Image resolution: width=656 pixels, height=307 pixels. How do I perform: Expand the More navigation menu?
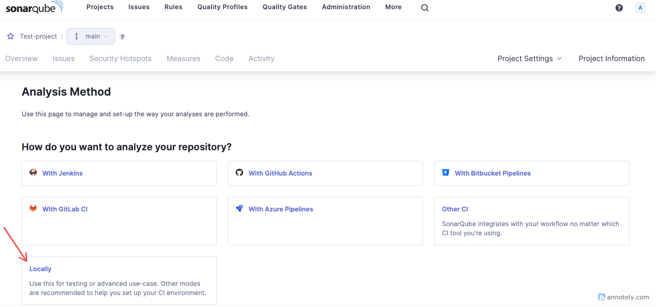[393, 7]
